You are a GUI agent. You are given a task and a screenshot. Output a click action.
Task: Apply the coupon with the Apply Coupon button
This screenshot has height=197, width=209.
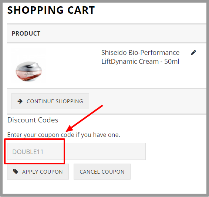click(38, 172)
